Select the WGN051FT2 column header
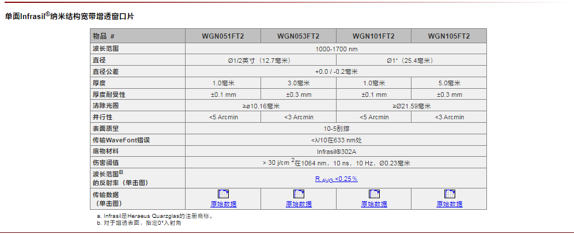Viewport: 574px width, 234px height. [x=223, y=36]
